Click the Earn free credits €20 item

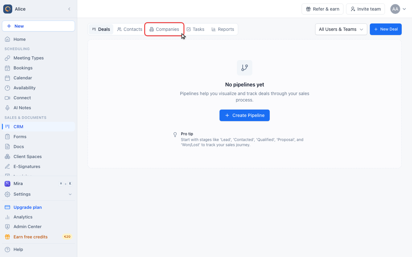tap(39, 237)
